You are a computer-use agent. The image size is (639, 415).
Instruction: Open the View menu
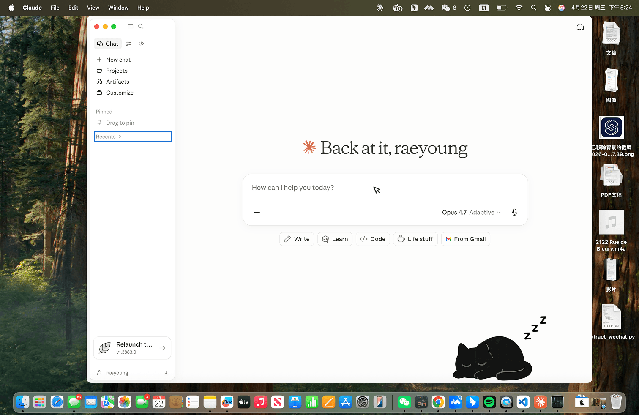93,8
